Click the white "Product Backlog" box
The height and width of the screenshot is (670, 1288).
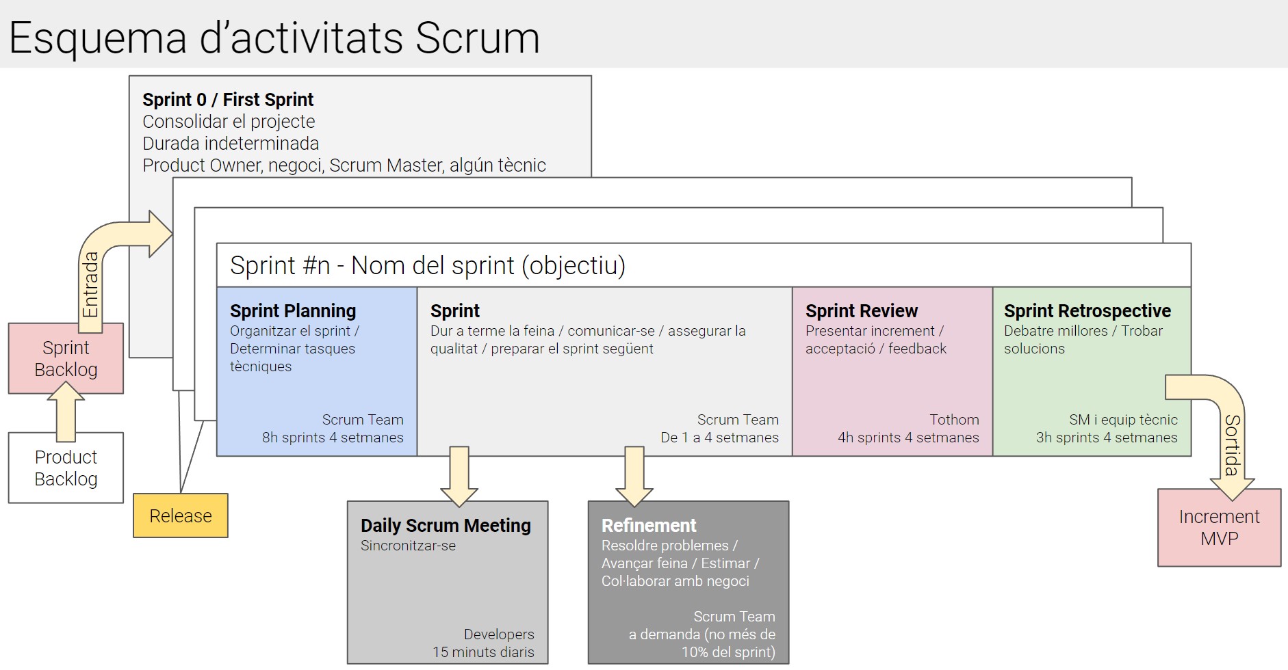point(66,468)
